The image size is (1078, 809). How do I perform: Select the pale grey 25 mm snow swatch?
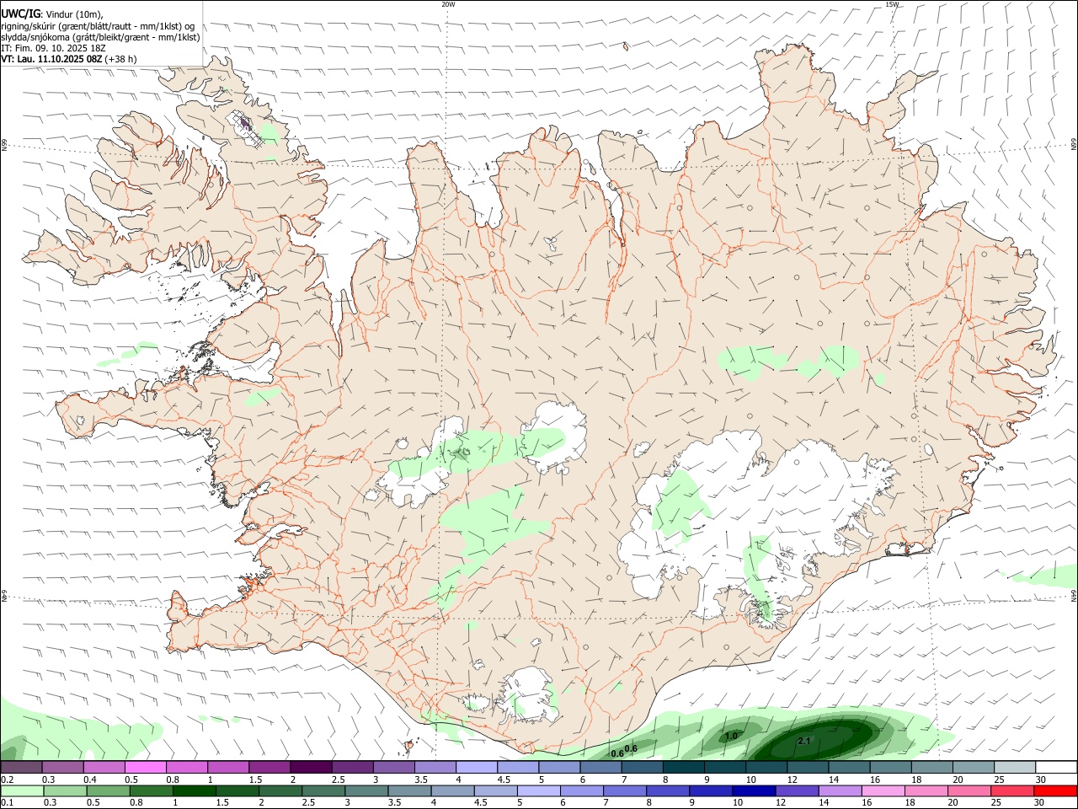(1016, 768)
